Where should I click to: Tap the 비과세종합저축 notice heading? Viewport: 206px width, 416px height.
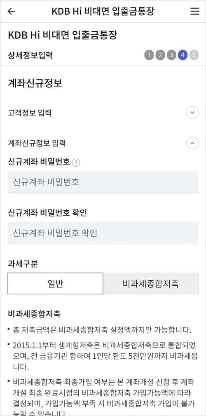pos(34,314)
